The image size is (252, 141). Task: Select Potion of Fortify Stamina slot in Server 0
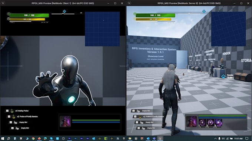[149, 117]
